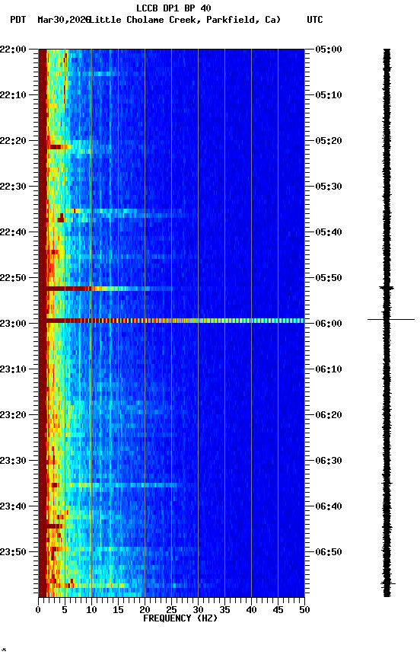Click the 0 Hz frequency axis label
This screenshot has width=420, height=658.
click(39, 610)
